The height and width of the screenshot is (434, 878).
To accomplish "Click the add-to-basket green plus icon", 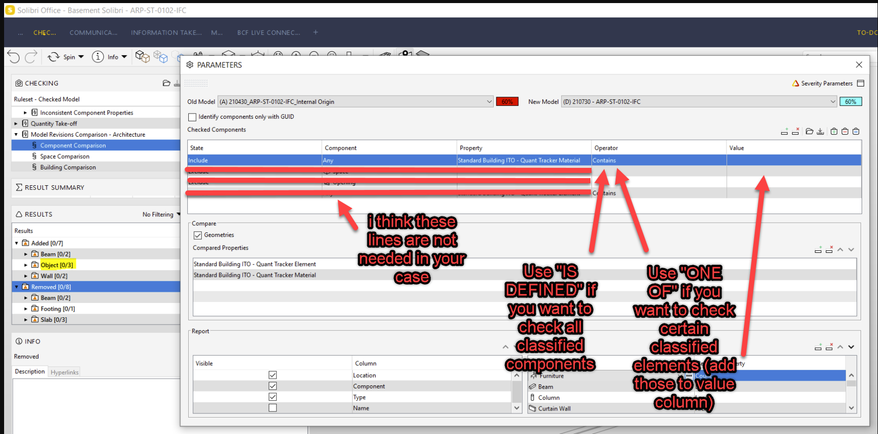I will coord(834,132).
